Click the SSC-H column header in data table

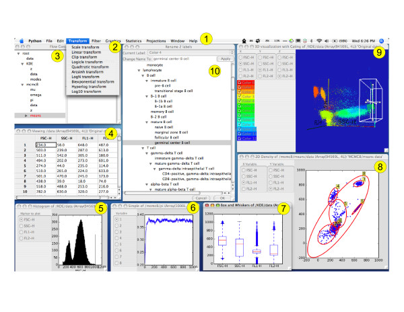(x=67, y=138)
